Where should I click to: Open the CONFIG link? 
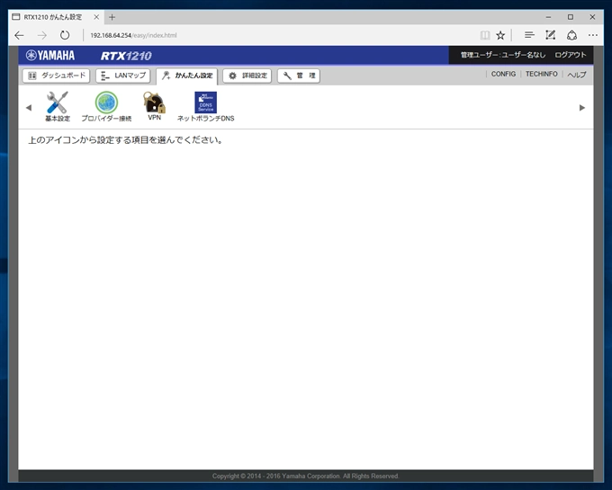pyautogui.click(x=503, y=74)
